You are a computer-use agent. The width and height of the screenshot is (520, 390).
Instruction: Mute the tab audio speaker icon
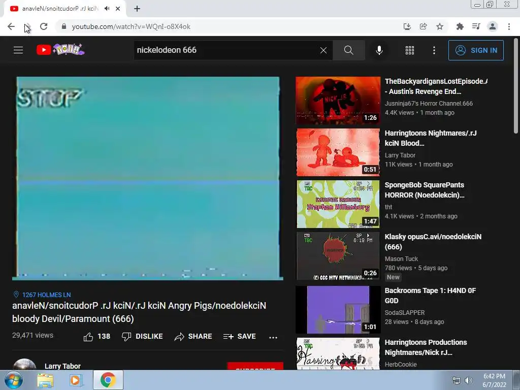107,9
